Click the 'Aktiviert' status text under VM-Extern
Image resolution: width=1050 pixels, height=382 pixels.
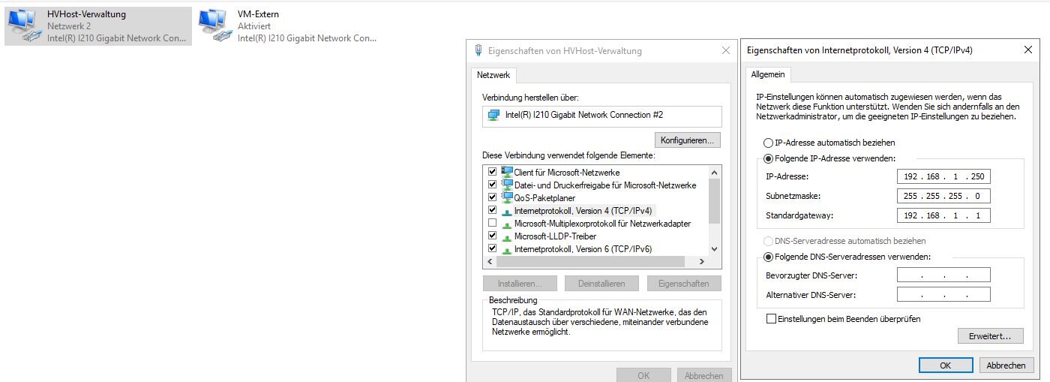[x=254, y=26]
